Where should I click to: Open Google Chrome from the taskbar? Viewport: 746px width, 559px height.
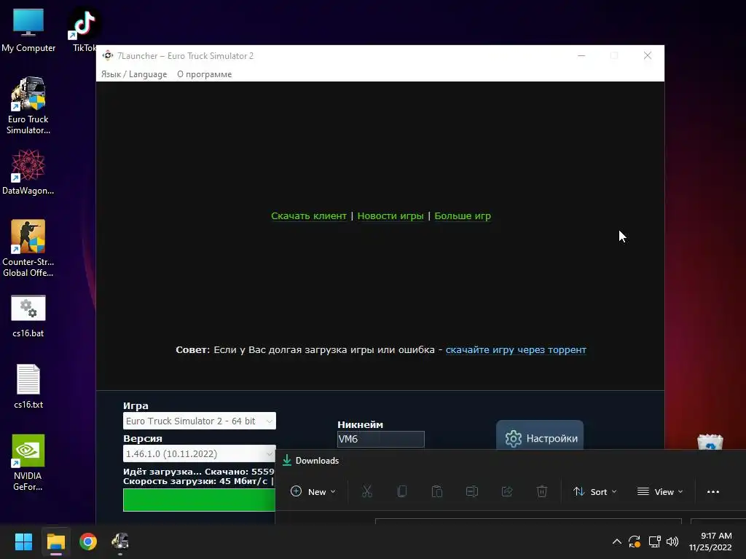[x=88, y=542]
